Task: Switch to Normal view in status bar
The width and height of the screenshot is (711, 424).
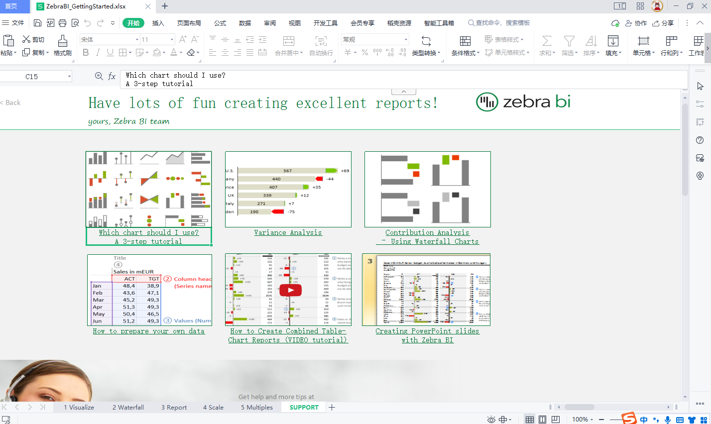Action: [x=530, y=420]
